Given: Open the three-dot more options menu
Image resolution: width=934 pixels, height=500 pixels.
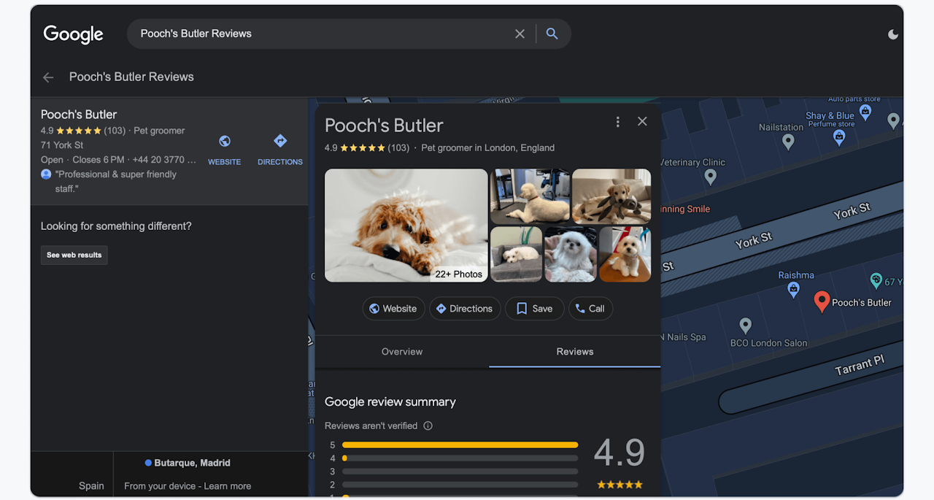Looking at the screenshot, I should [x=618, y=122].
